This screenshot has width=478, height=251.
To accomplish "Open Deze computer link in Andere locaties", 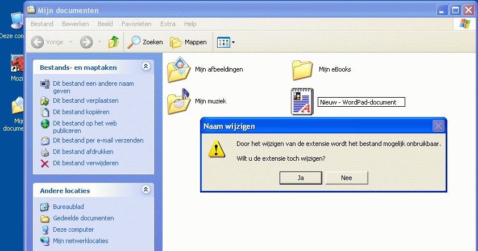I will (x=73, y=229).
